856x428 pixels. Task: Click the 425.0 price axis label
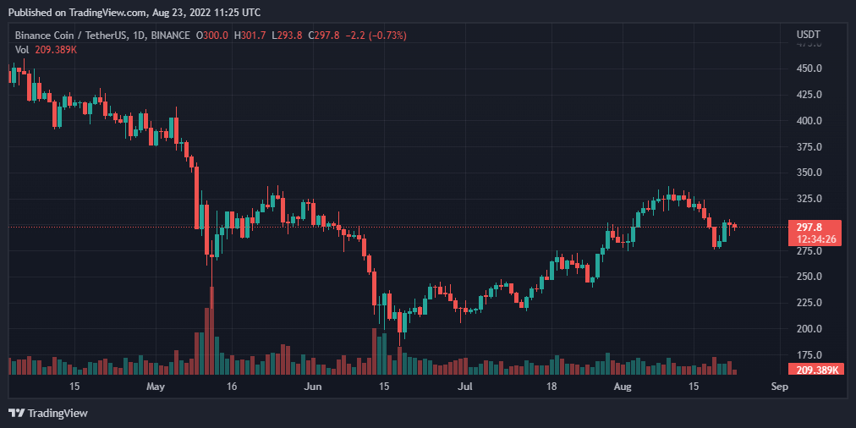[809, 95]
